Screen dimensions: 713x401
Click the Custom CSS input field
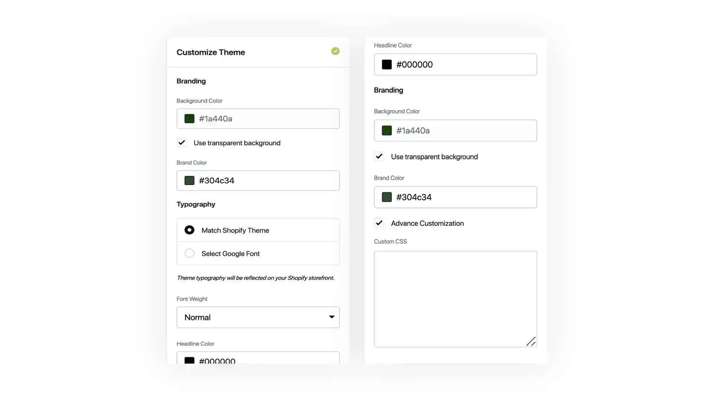(455, 298)
